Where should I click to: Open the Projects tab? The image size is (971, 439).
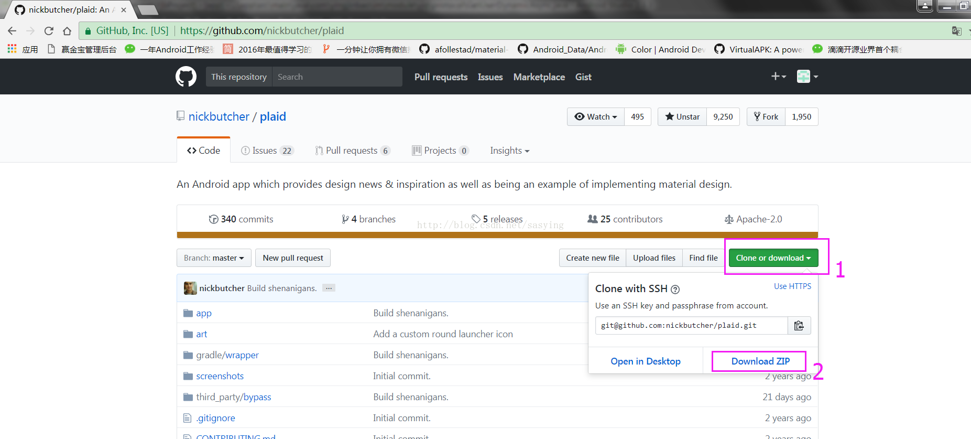440,151
